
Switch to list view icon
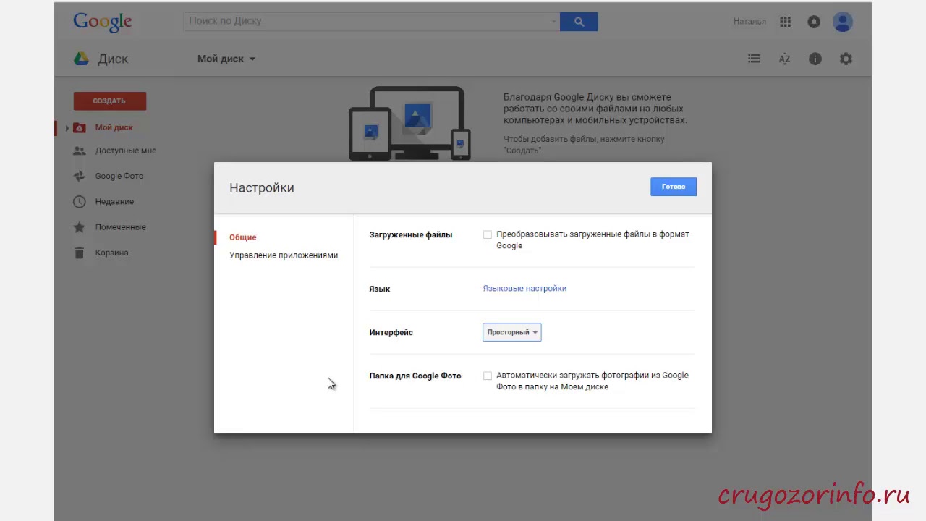click(x=754, y=59)
